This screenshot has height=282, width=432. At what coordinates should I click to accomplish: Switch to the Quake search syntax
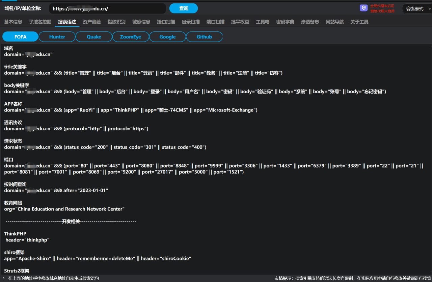[x=94, y=37]
